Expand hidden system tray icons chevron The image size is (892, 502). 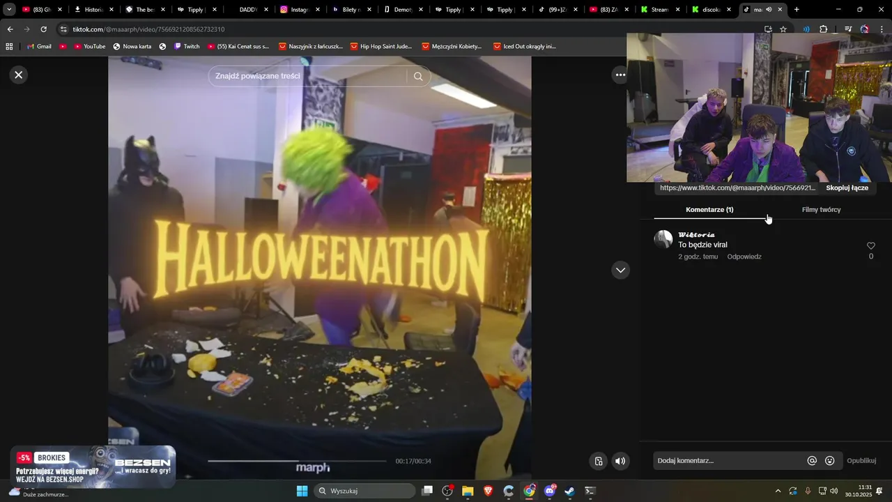(x=778, y=491)
